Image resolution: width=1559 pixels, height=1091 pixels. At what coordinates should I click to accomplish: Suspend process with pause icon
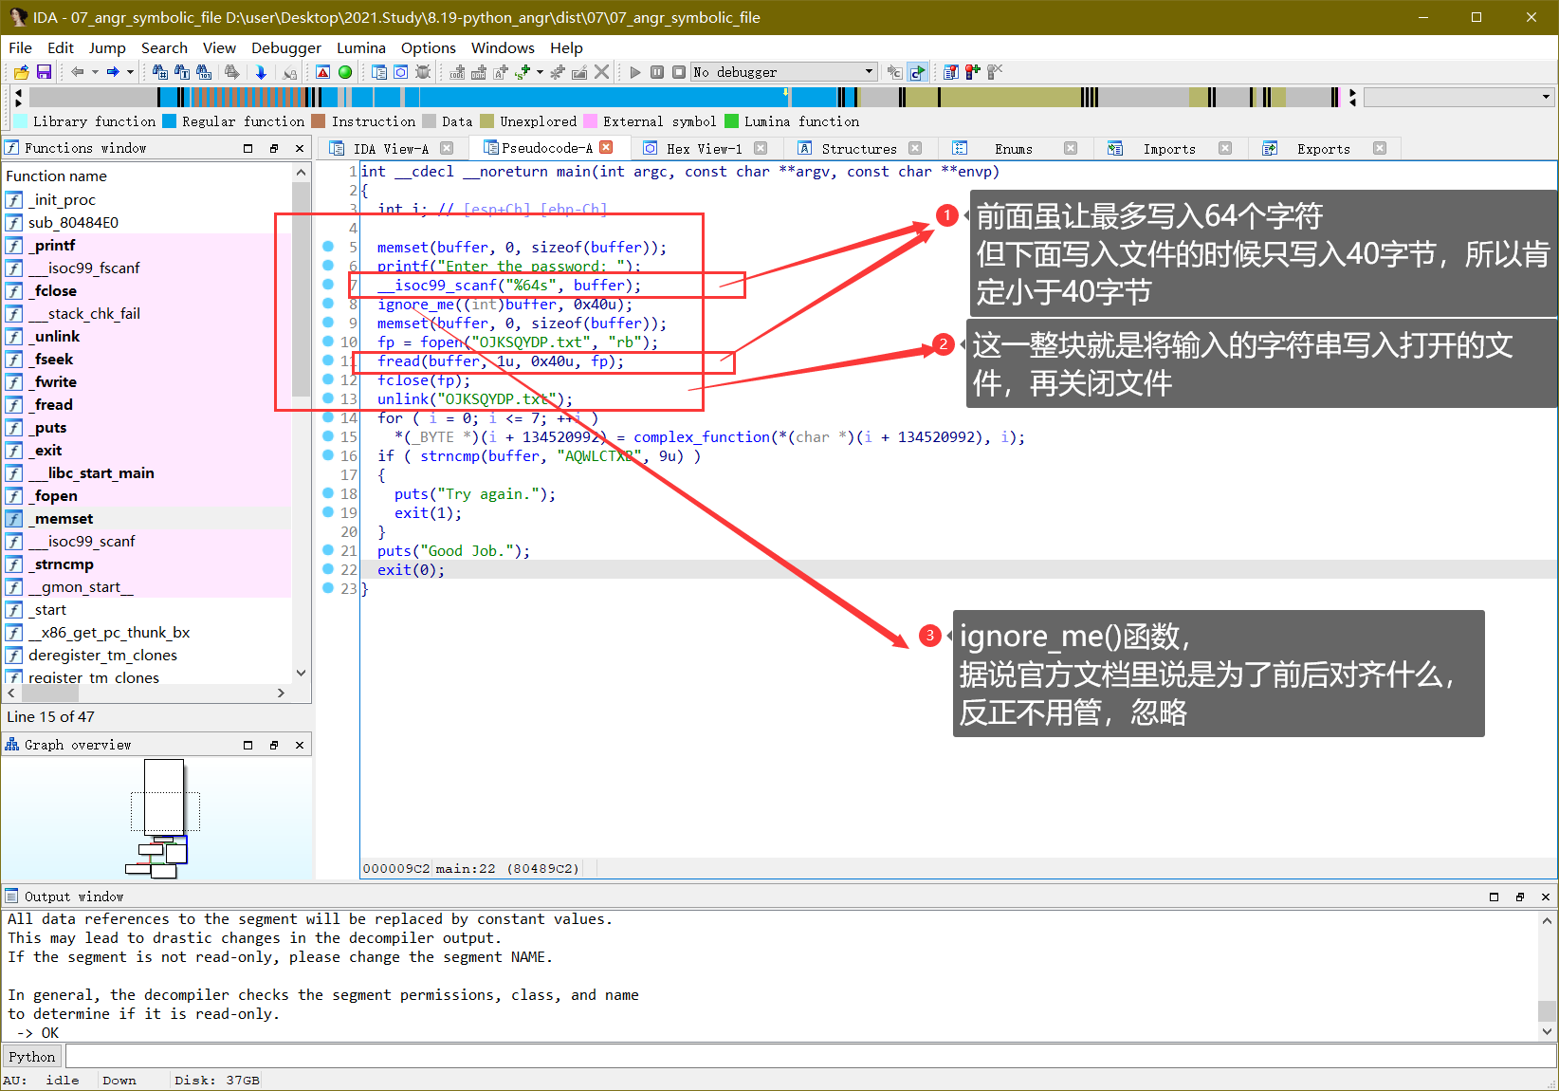tap(657, 71)
